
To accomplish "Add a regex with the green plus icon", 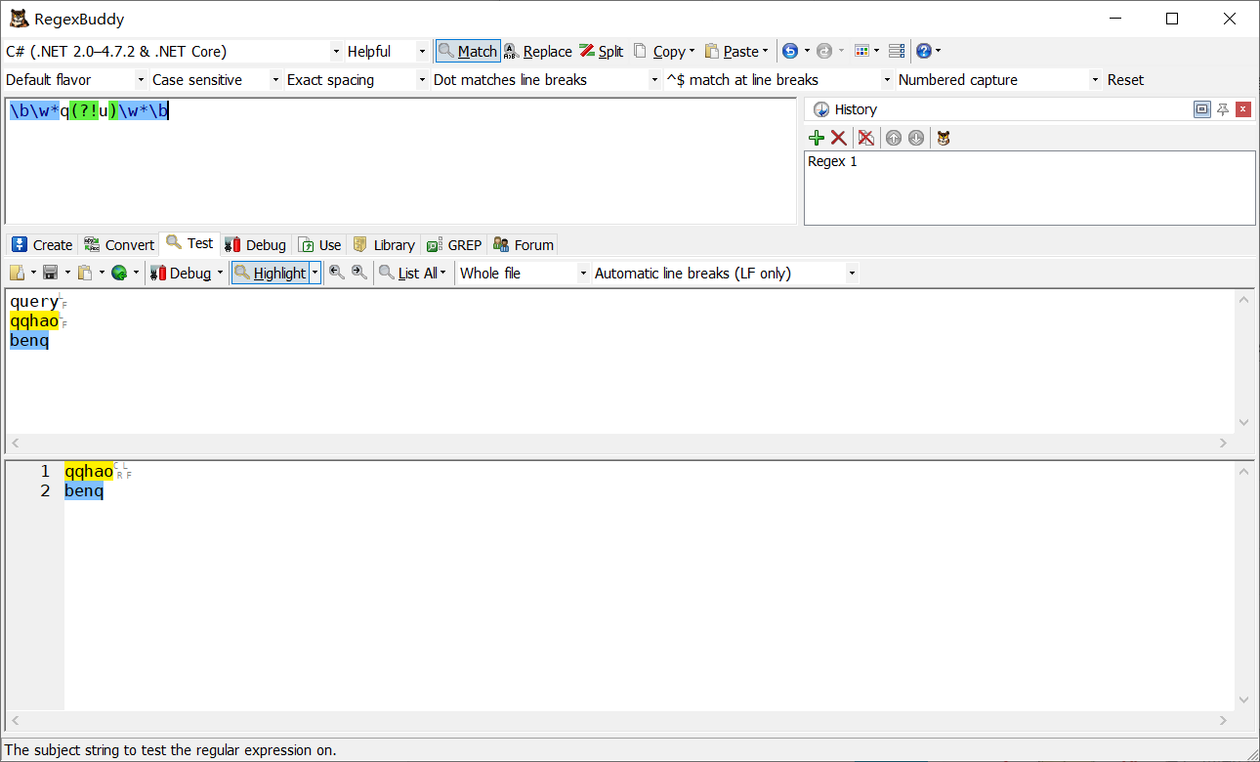I will pos(817,138).
